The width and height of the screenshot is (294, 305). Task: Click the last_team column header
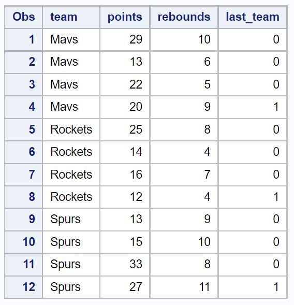253,17
